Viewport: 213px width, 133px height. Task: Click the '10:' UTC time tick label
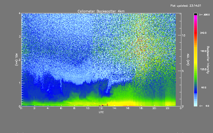(x=88, y=108)
